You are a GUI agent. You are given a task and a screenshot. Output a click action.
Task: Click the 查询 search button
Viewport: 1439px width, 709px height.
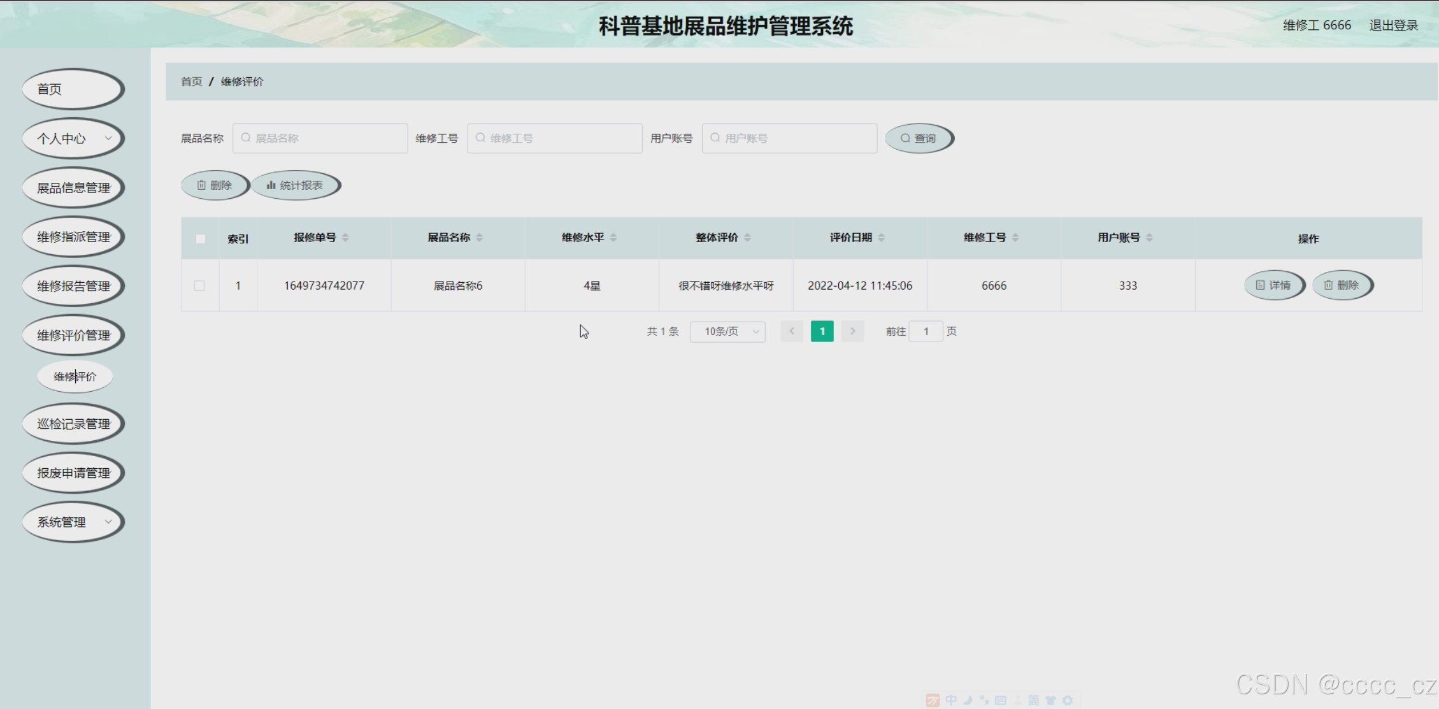point(919,138)
